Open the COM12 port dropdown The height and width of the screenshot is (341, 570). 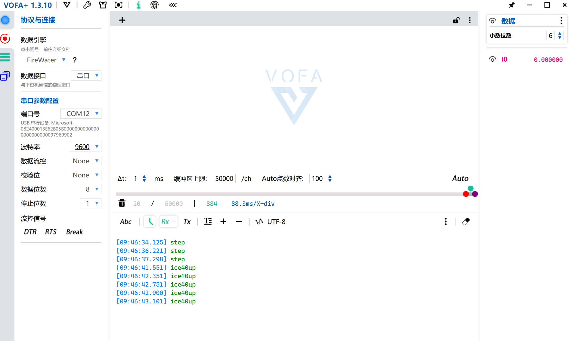[x=81, y=114]
